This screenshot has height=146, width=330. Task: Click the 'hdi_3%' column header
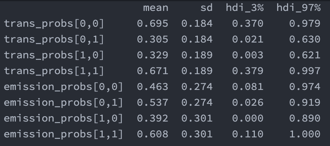245,8
